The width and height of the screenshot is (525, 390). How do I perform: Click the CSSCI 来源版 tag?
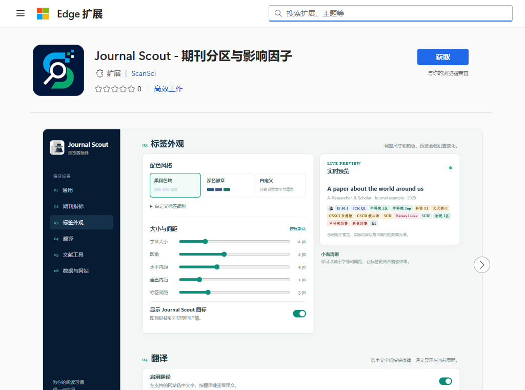pyautogui.click(x=340, y=216)
